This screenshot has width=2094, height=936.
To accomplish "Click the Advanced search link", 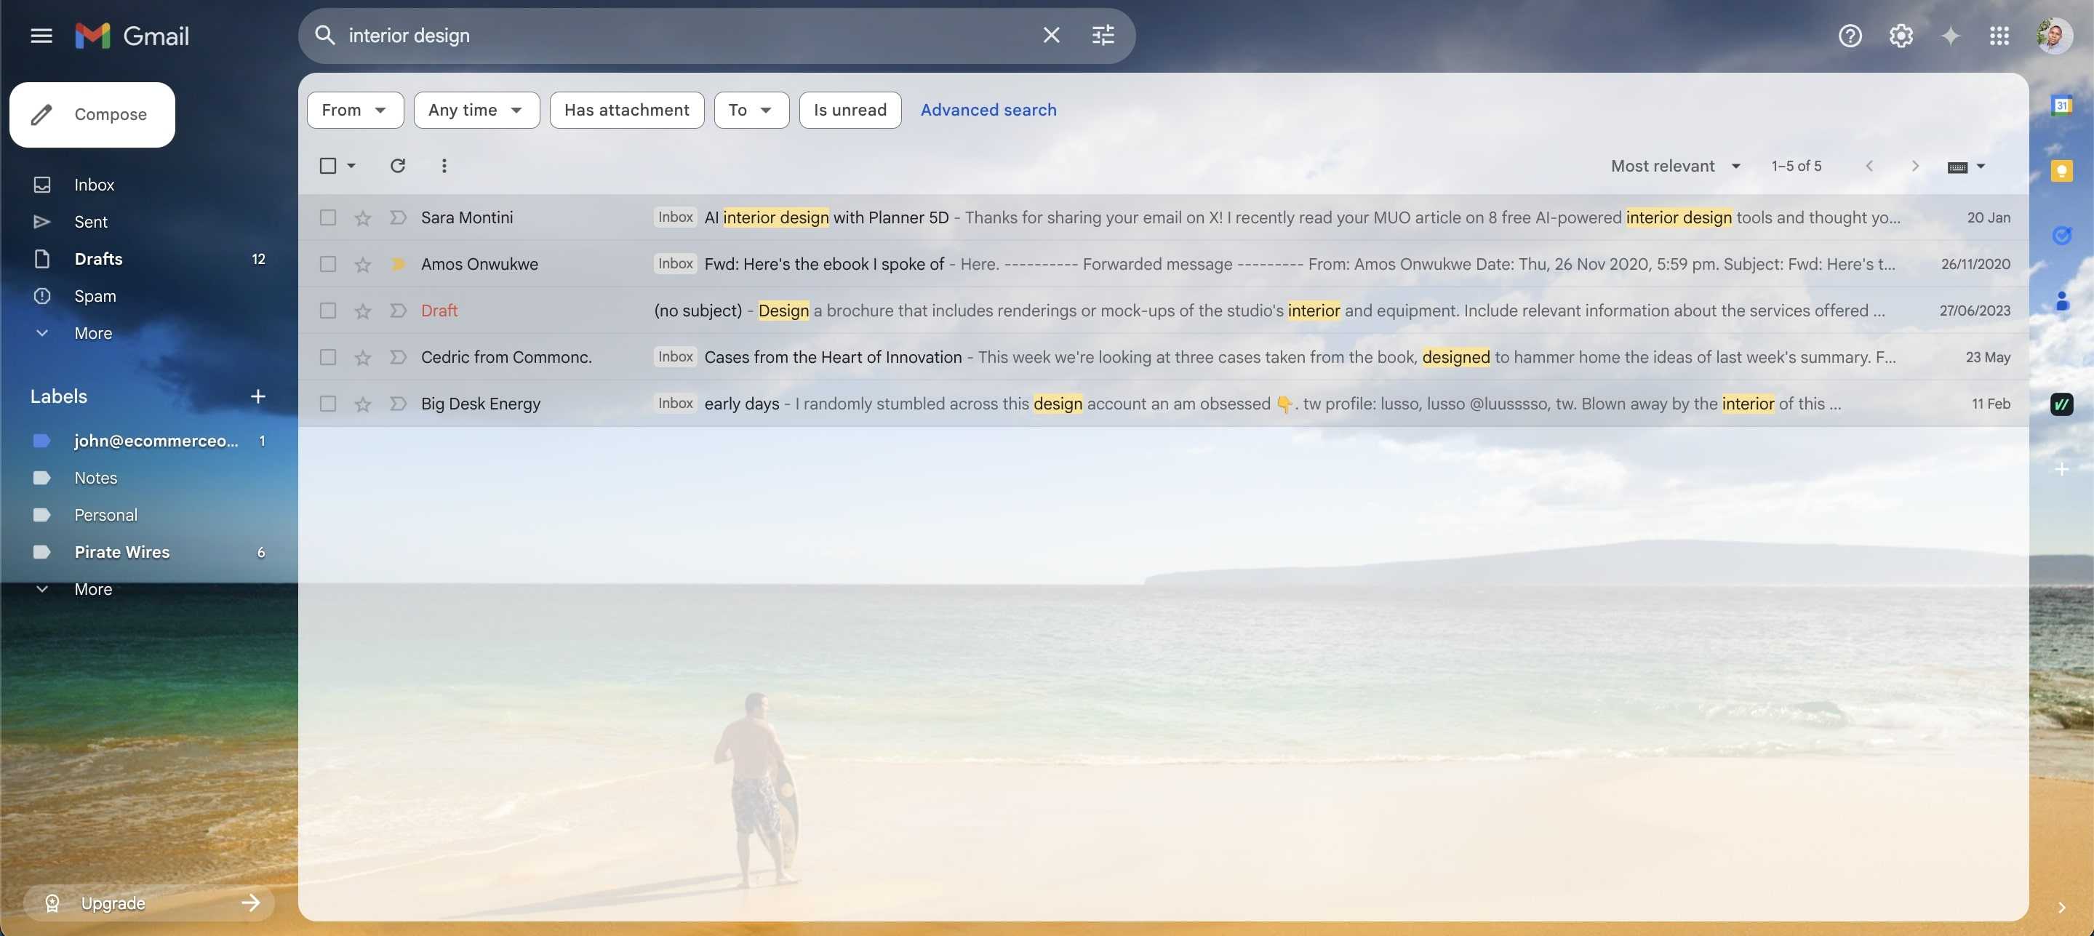I will click(x=988, y=110).
